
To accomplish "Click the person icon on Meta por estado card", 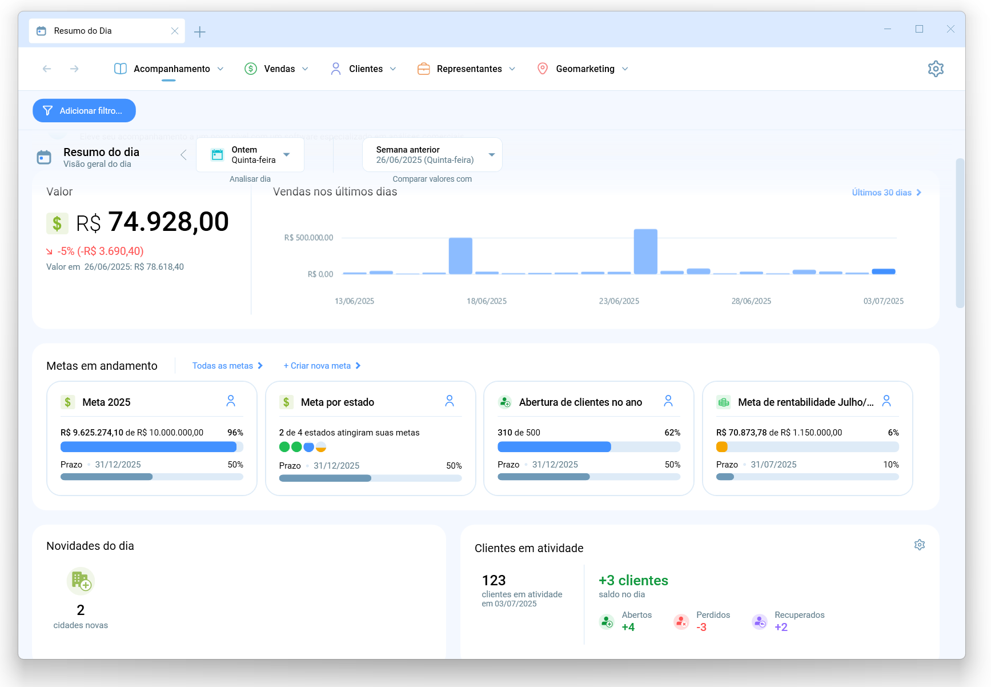I will (x=450, y=401).
